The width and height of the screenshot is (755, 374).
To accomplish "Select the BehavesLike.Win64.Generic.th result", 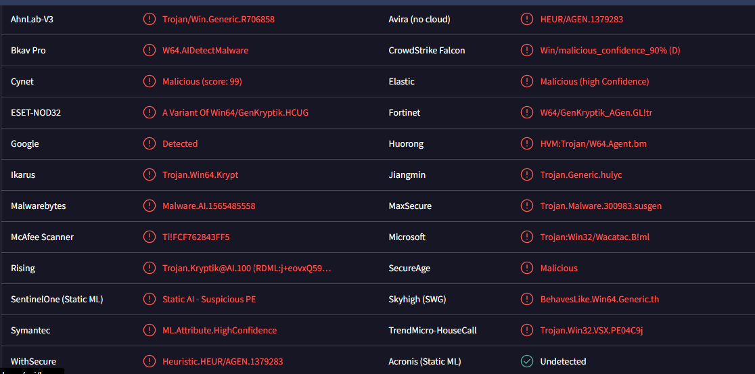I will [x=599, y=300].
